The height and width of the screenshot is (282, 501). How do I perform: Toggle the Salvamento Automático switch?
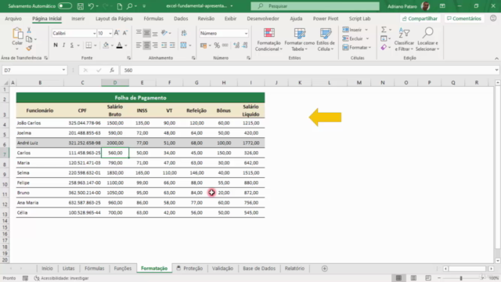coord(65,6)
